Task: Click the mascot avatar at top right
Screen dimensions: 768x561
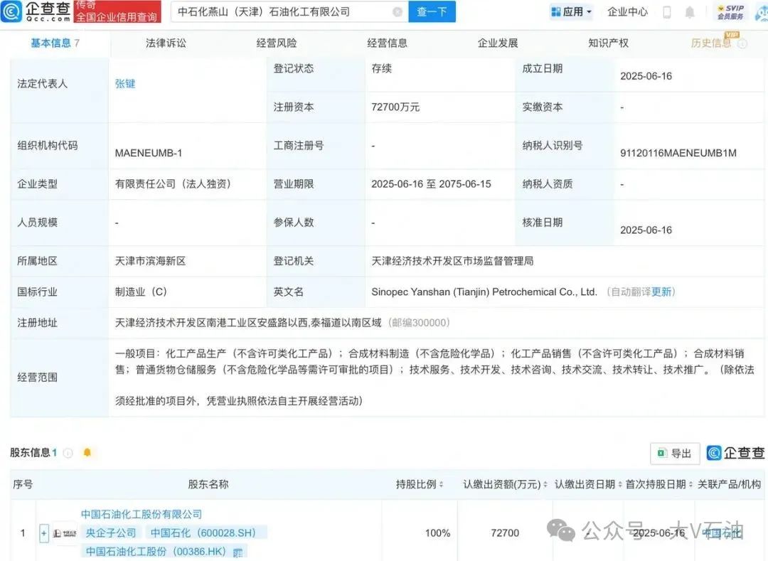Action: [761, 12]
